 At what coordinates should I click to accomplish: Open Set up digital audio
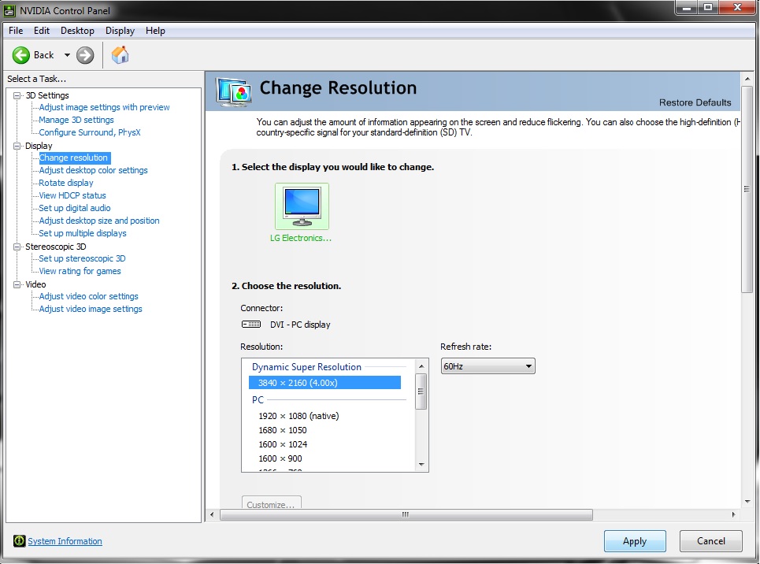(75, 208)
